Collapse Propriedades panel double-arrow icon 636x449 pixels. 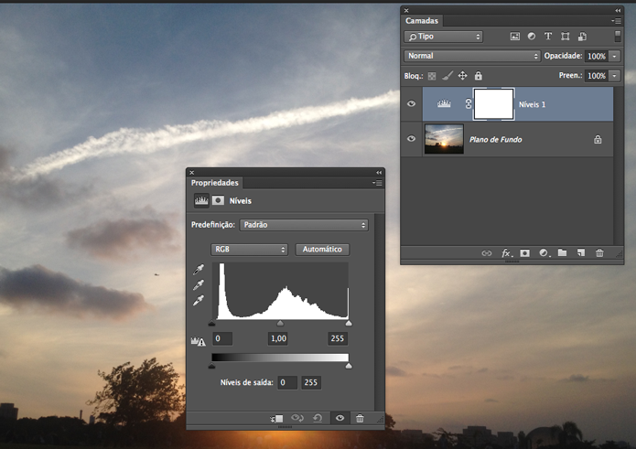[379, 173]
